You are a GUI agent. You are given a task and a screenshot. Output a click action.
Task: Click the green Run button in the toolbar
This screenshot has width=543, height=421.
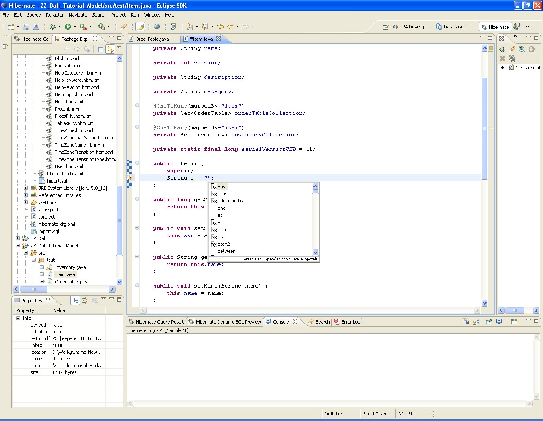[x=68, y=27]
